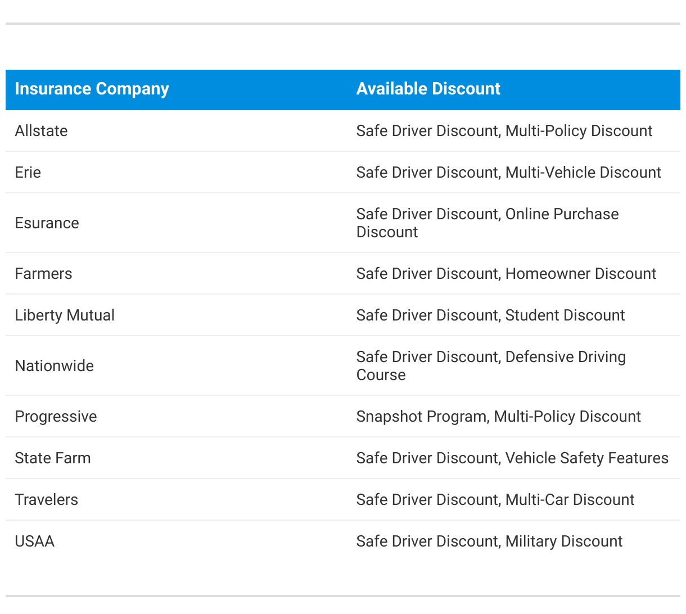Click the USAA company name
The image size is (686, 614).
(34, 541)
